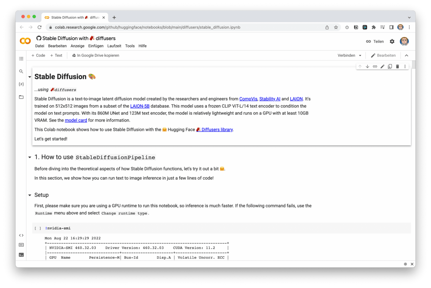Open the LAION-5B link
This screenshot has width=431, height=288.
(x=140, y=106)
